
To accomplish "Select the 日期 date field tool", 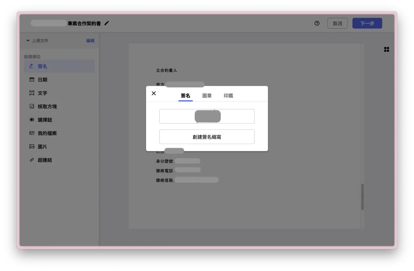I will coord(42,79).
